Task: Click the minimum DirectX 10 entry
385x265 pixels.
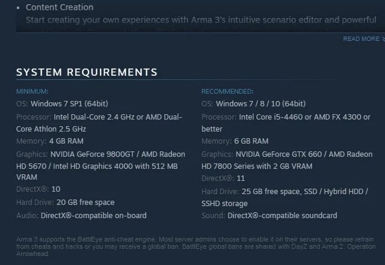Action: tap(56, 189)
